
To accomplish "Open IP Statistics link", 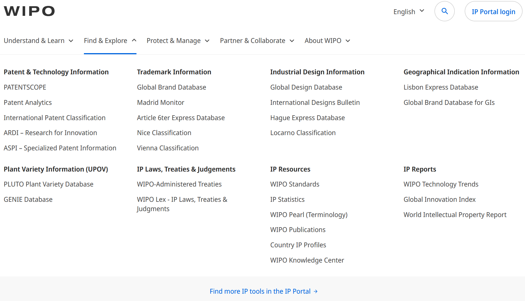I will click(287, 200).
